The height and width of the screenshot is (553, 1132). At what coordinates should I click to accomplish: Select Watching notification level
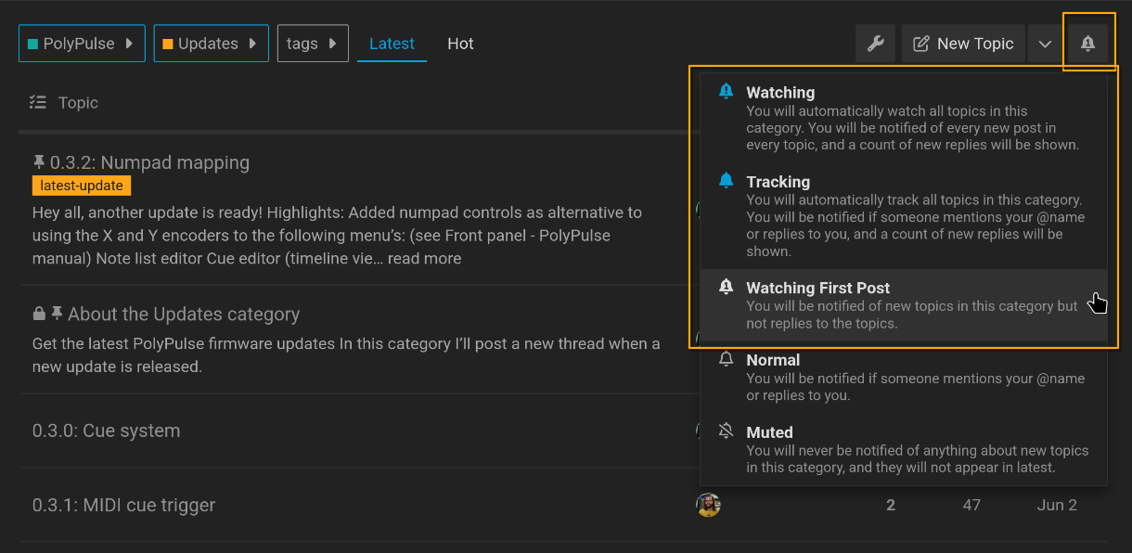tap(904, 118)
